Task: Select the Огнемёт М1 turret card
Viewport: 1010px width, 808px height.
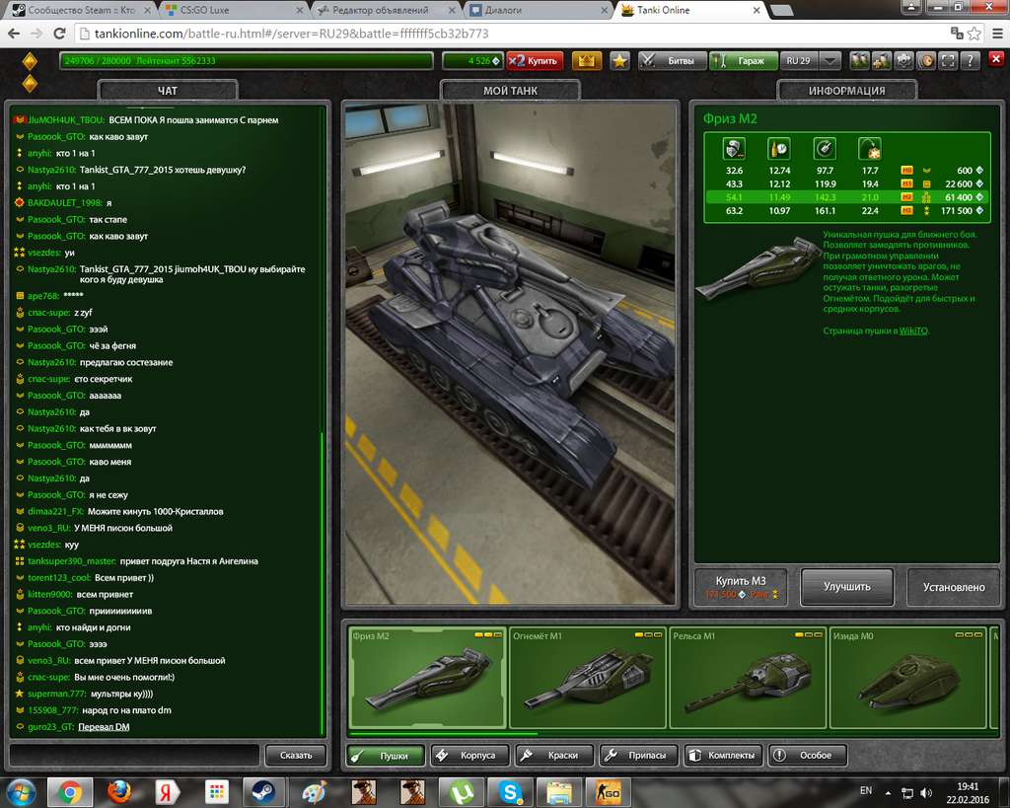Action: tap(587, 677)
